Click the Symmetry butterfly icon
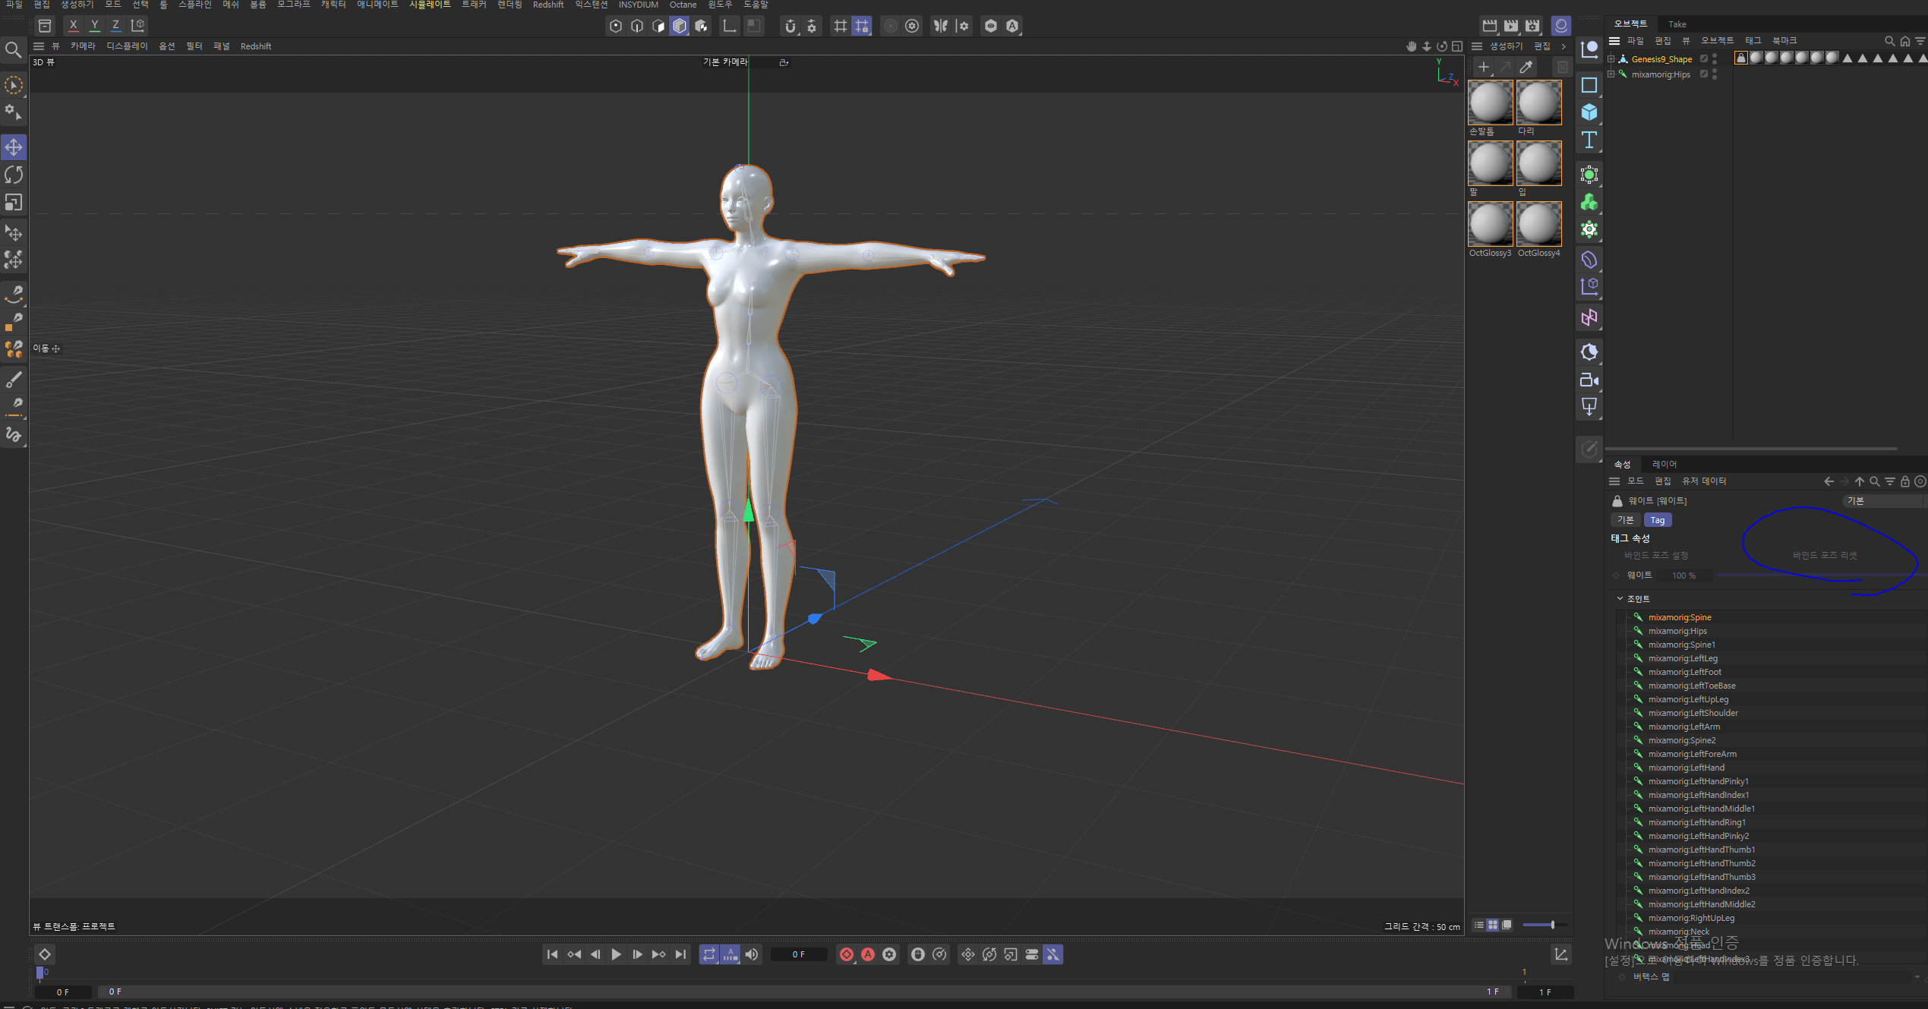The image size is (1928, 1009). point(941,26)
